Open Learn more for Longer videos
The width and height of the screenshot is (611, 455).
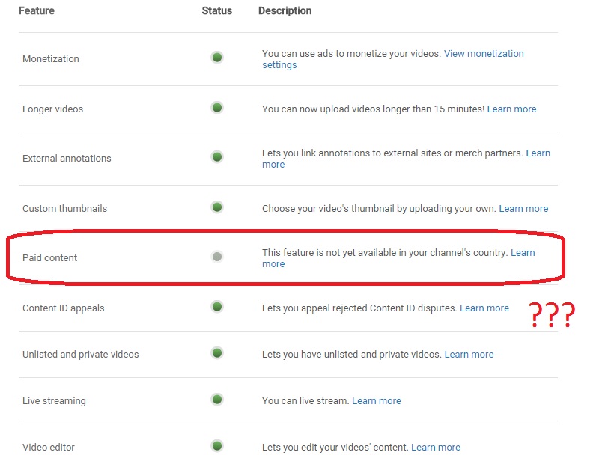(511, 109)
